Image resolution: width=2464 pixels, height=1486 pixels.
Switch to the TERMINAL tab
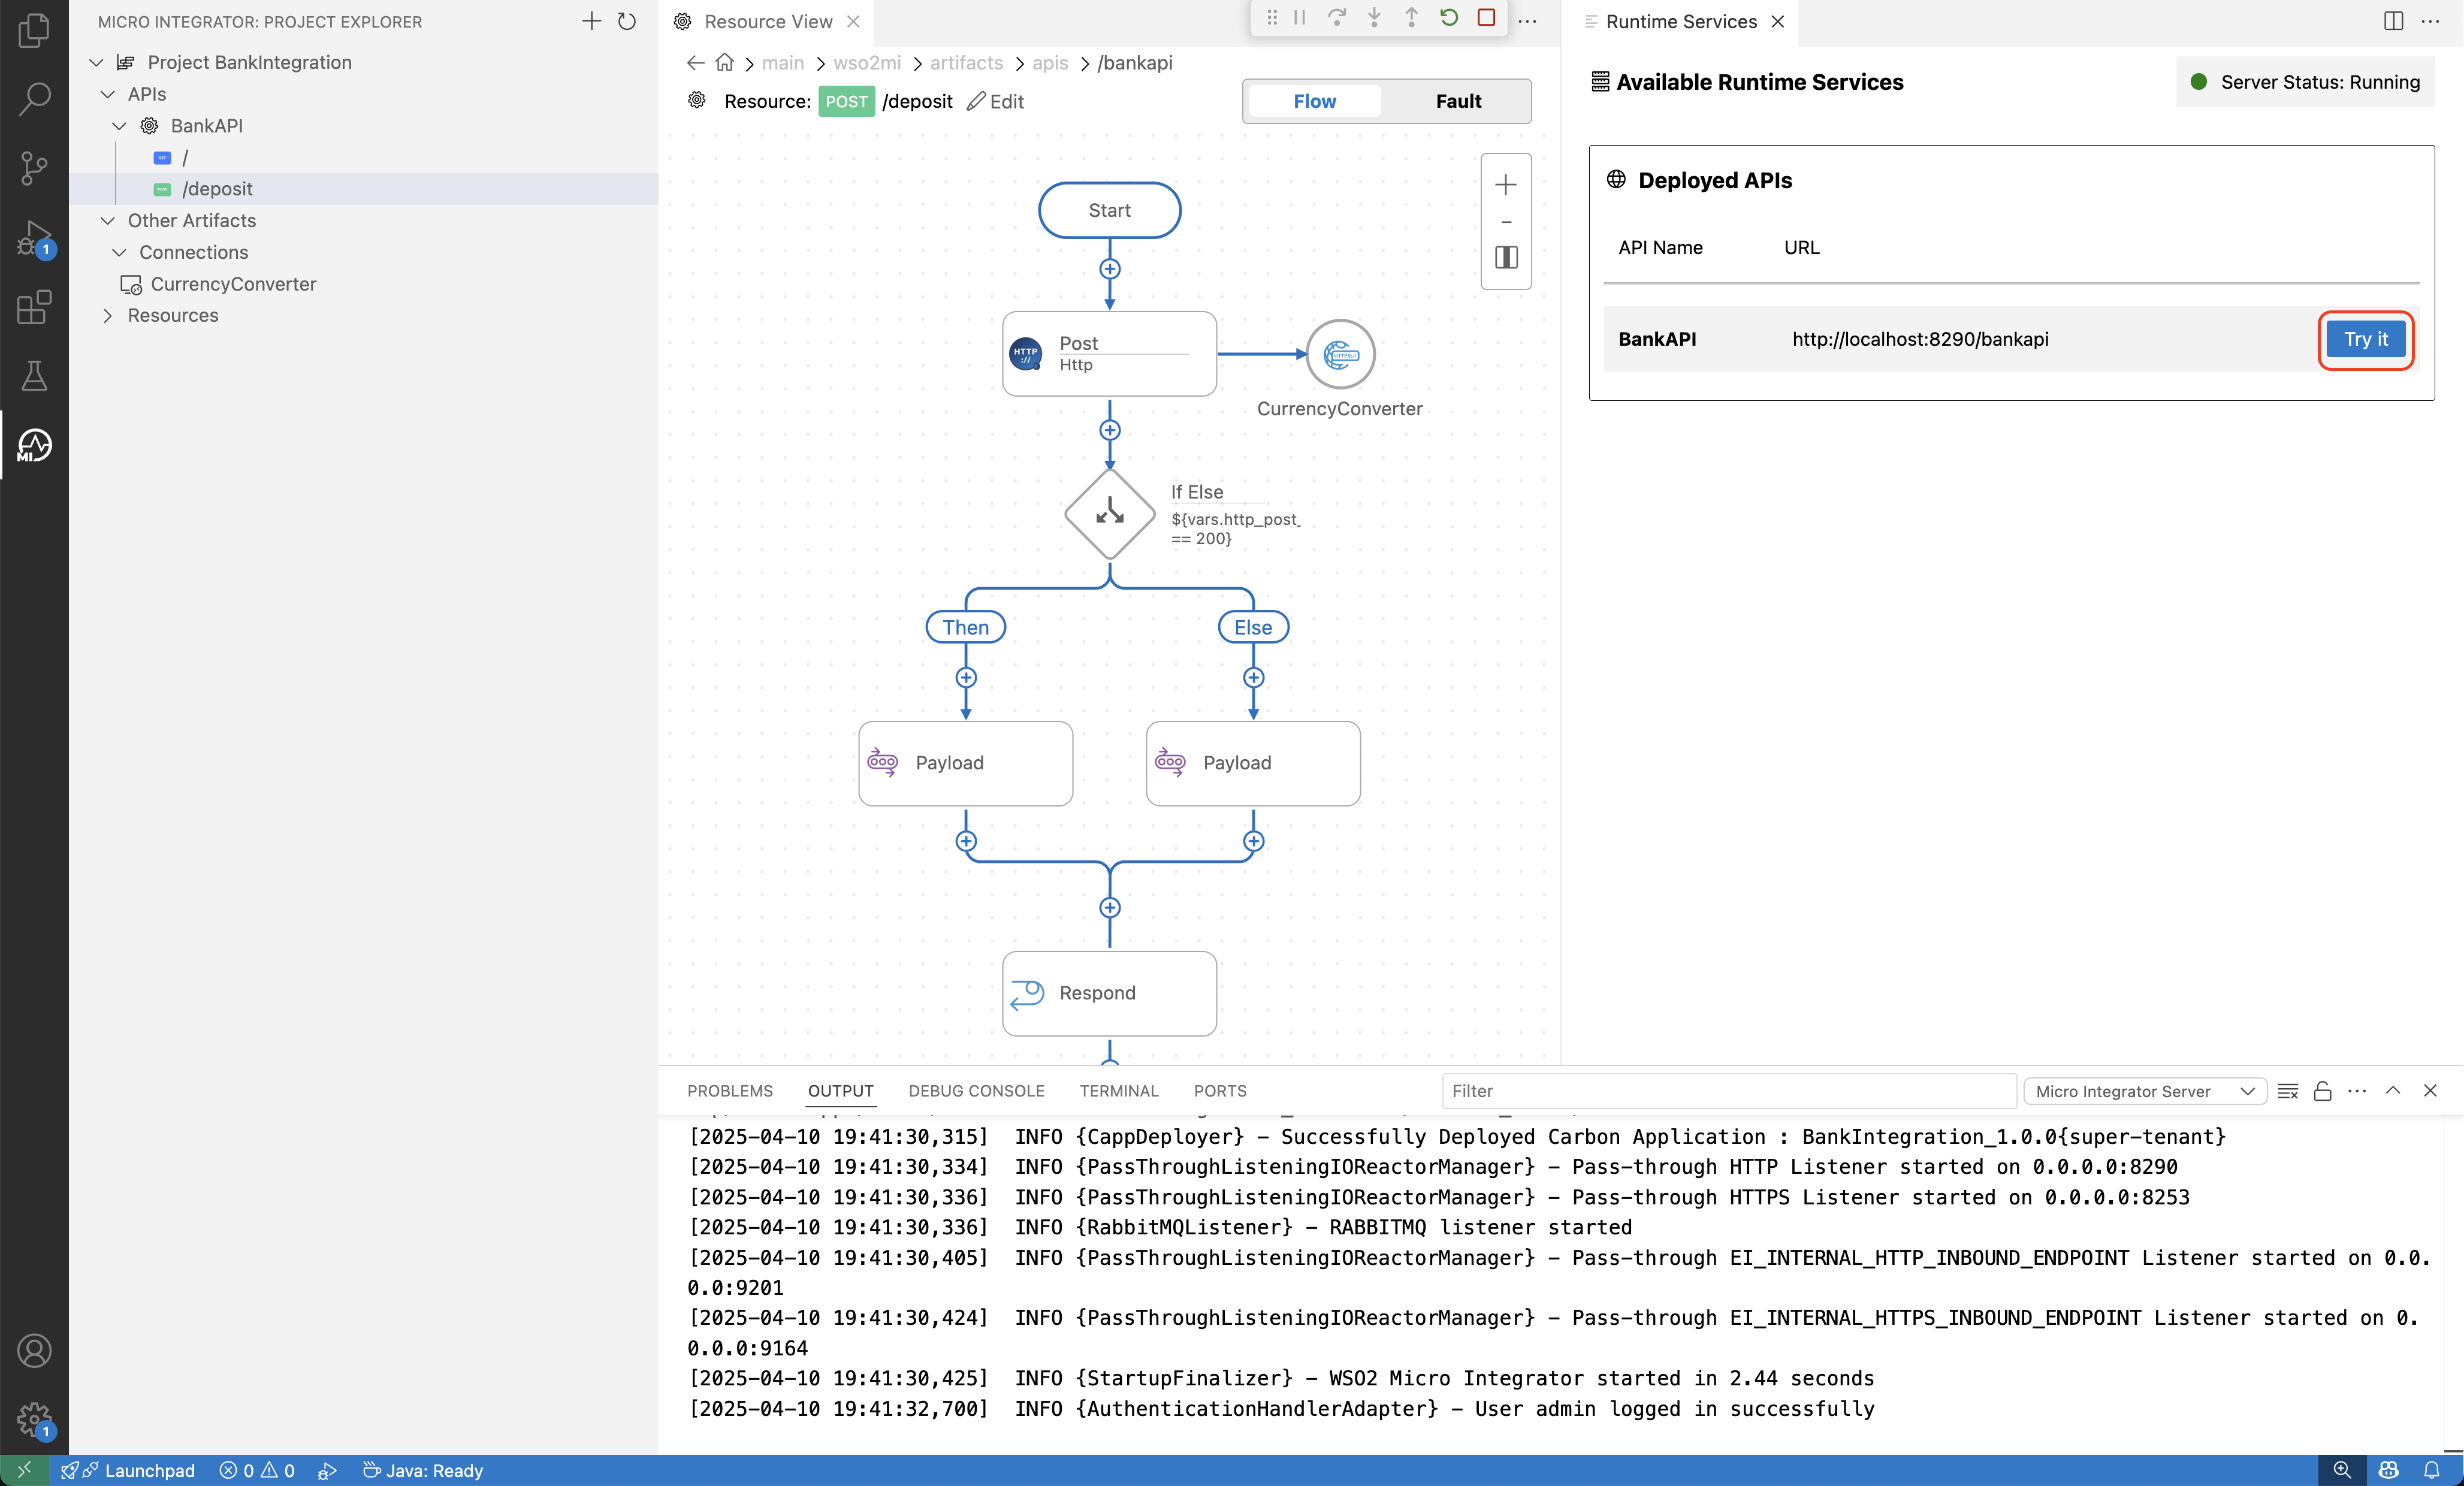(1119, 1091)
